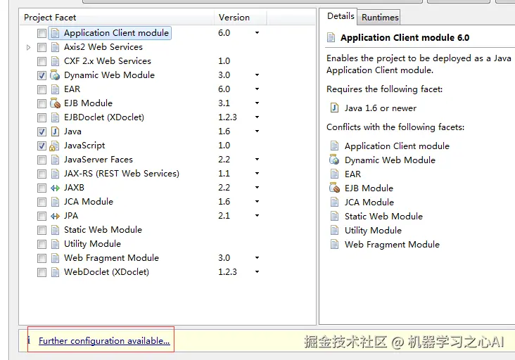This screenshot has height=360, width=515.
Task: Click the Web Fragment Module icon in facet list
Action: (x=55, y=258)
